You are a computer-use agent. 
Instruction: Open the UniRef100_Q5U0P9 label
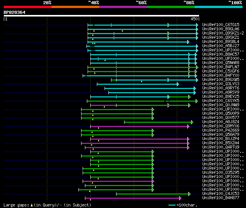click(x=221, y=114)
